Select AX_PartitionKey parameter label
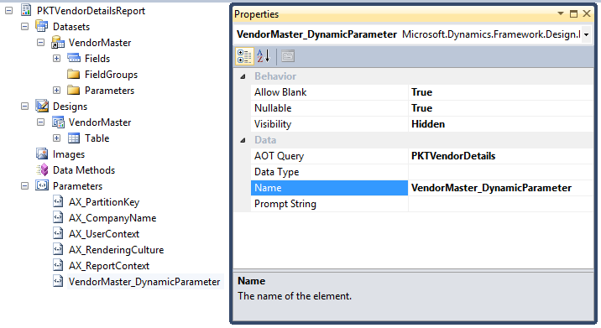This screenshot has width=601, height=328. (104, 202)
